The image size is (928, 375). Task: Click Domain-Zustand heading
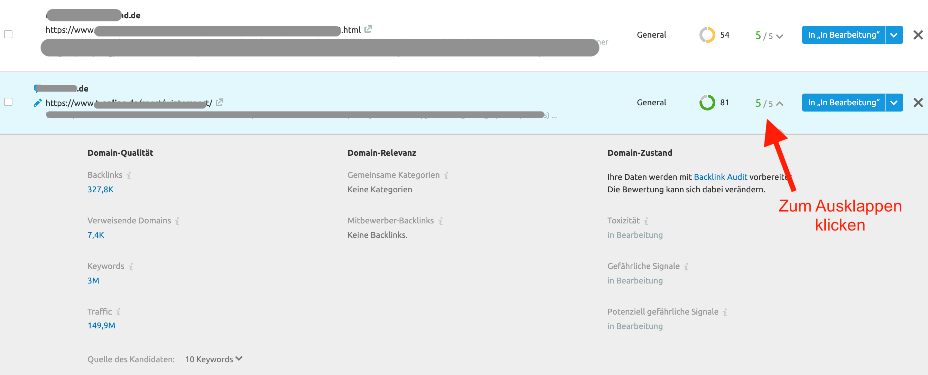[x=639, y=153]
